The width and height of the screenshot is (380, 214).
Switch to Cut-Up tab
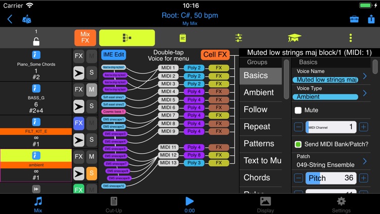pos(113,204)
